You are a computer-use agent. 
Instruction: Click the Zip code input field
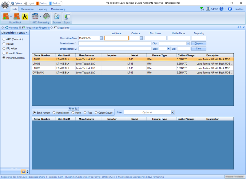pyautogui.click(x=184, y=49)
